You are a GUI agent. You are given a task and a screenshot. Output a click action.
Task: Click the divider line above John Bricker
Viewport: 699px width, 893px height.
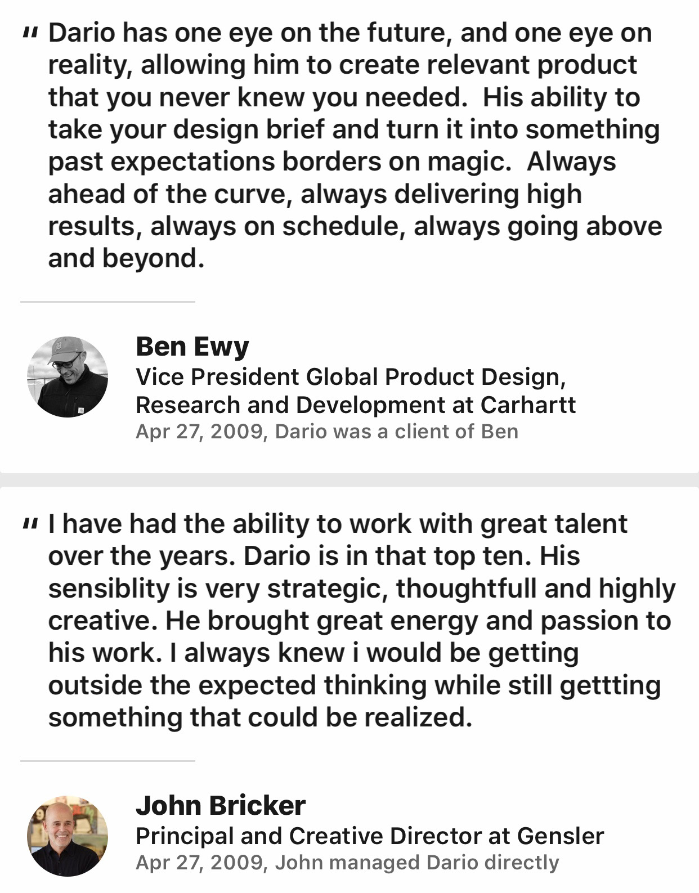[x=107, y=761]
